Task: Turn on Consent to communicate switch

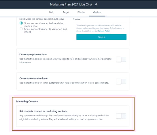Action: point(121,81)
